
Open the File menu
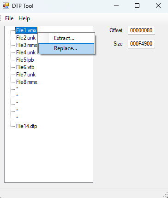coord(9,18)
